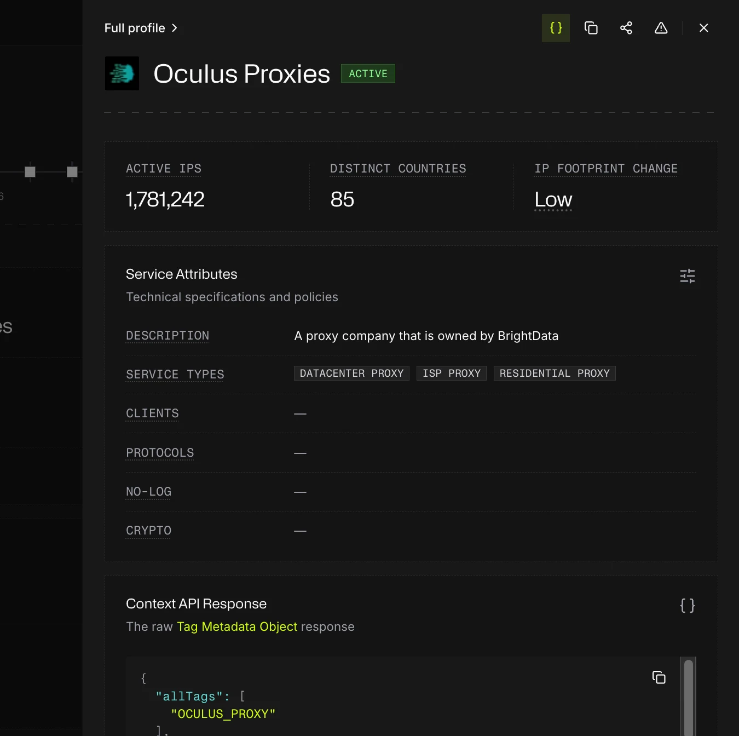
Task: Select the RESIDENTIAL PROXY service tag
Action: [555, 373]
